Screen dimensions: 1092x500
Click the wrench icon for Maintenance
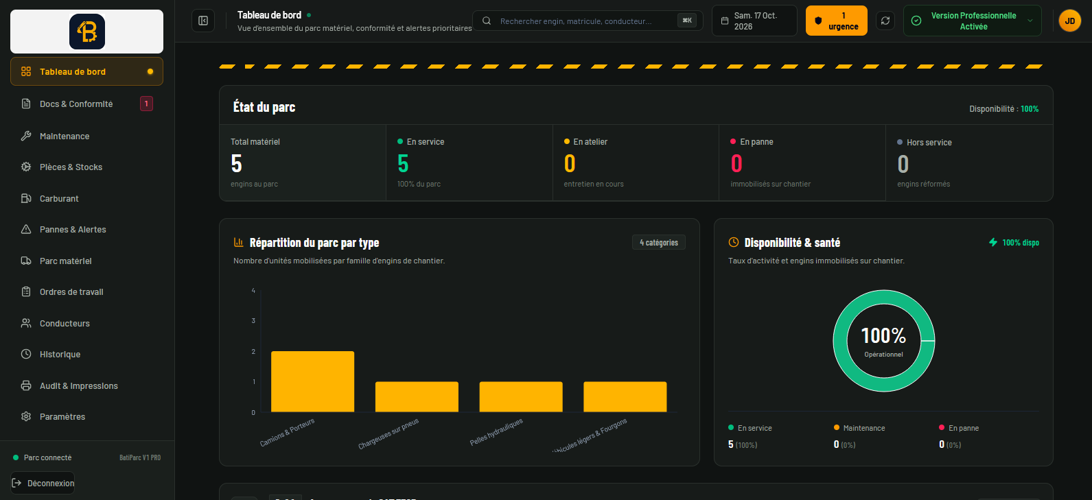click(x=26, y=136)
